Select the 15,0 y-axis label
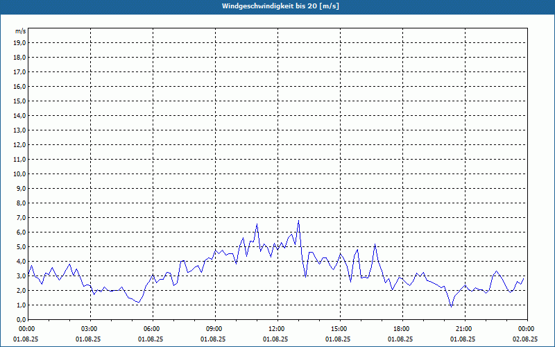Screen dimensions: 555x347 [x=19, y=101]
